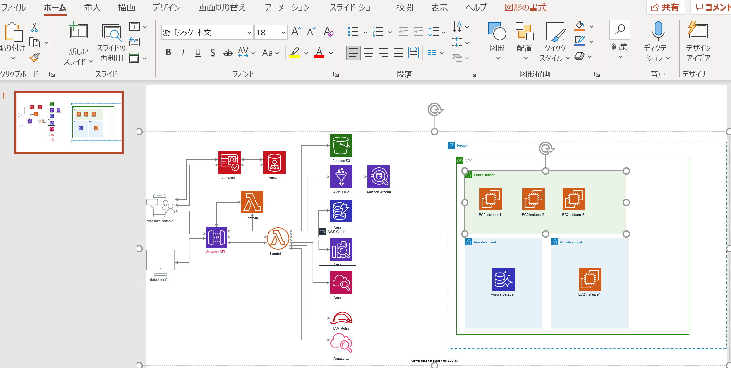The width and height of the screenshot is (731, 368).
Task: Click the New Slide icon
Action: pos(78,31)
